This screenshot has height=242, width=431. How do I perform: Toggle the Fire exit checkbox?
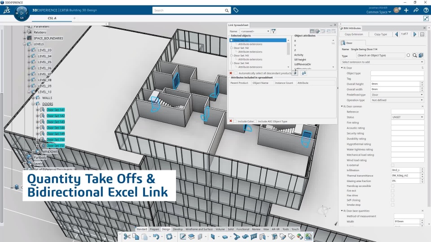393,191
